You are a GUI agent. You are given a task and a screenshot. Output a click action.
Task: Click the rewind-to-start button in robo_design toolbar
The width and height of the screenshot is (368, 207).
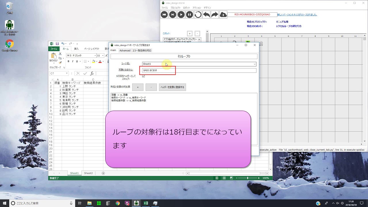pyautogui.click(x=164, y=15)
